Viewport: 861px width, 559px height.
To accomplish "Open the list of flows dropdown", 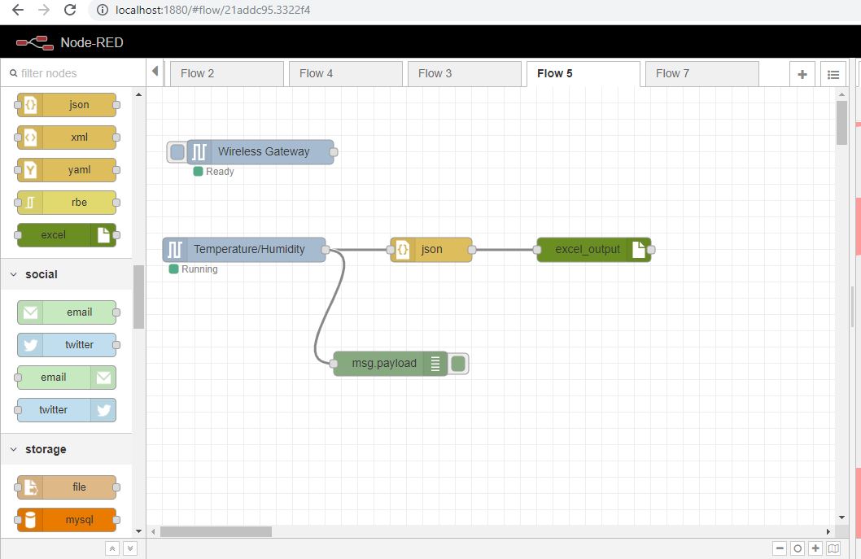I will (x=833, y=74).
